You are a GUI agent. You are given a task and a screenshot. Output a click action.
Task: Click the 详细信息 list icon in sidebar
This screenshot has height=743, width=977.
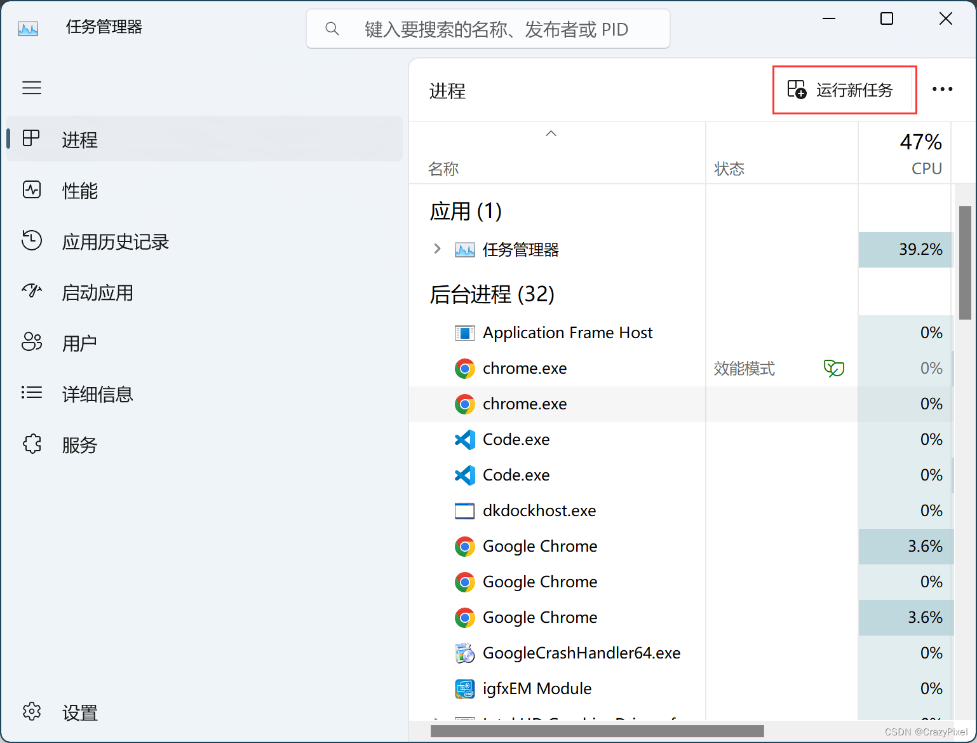32,393
